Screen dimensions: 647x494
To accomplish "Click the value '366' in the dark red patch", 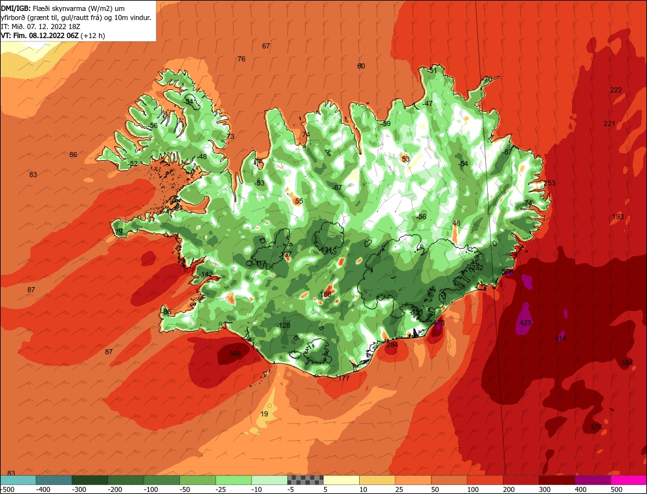I will 235,354.
